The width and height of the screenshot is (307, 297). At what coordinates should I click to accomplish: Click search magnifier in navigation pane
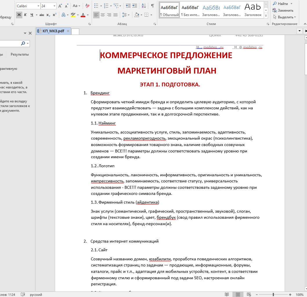23,43
